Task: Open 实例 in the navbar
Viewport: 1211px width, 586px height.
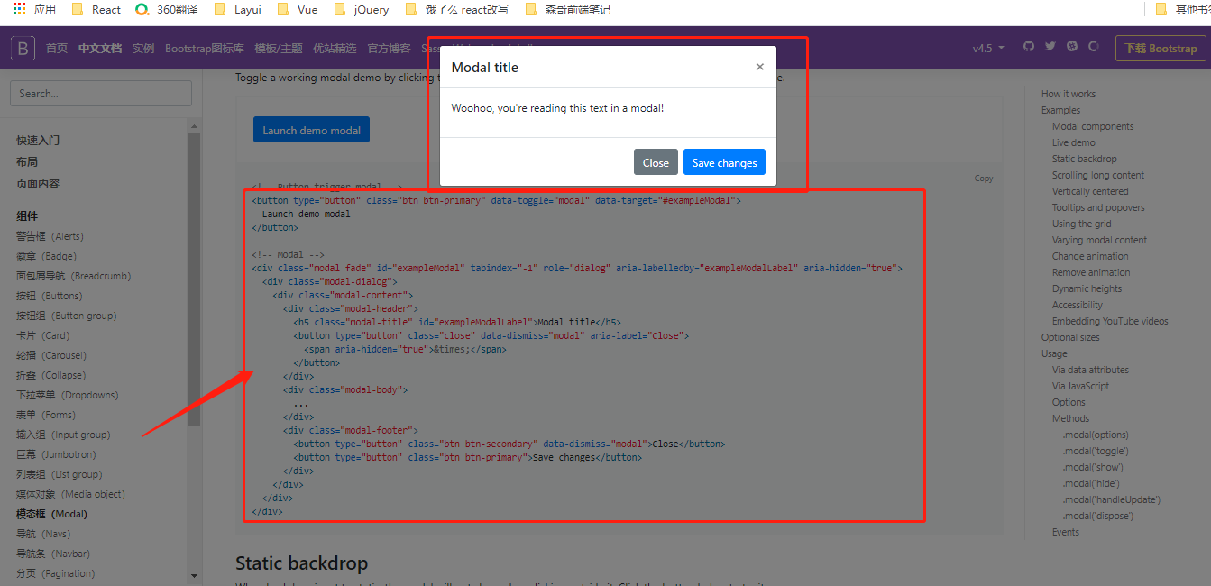Action: pos(143,48)
